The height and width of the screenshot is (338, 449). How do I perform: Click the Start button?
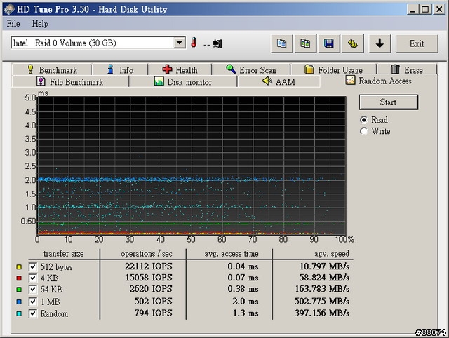point(388,102)
